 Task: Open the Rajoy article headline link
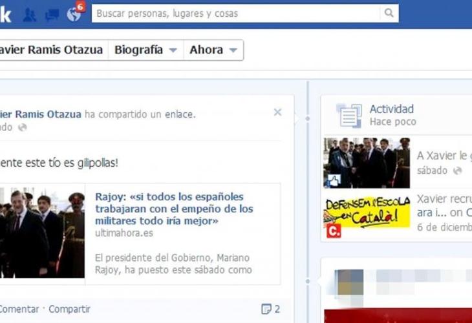173,209
